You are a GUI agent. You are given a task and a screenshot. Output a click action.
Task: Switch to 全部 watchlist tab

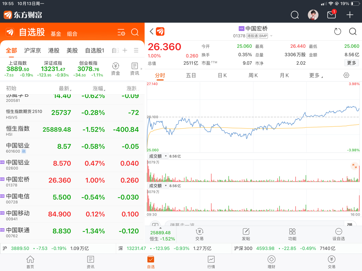(11, 50)
